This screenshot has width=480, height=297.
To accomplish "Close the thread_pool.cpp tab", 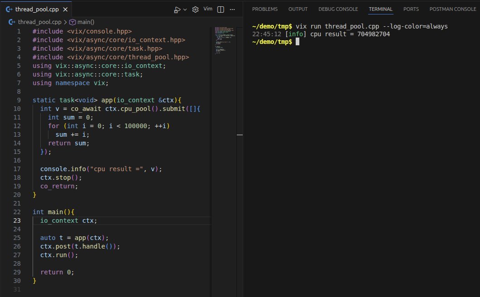I will coord(65,10).
